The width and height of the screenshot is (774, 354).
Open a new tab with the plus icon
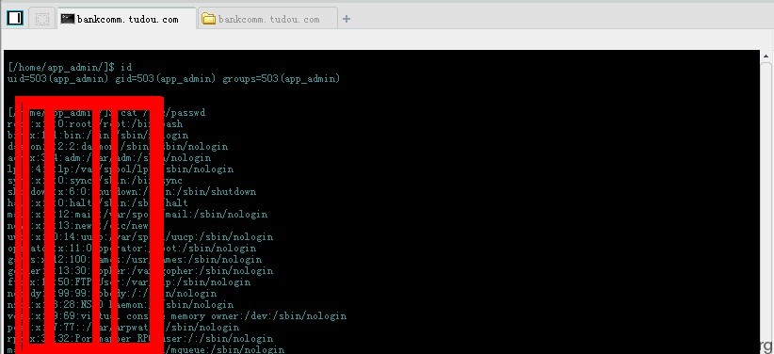coord(347,19)
